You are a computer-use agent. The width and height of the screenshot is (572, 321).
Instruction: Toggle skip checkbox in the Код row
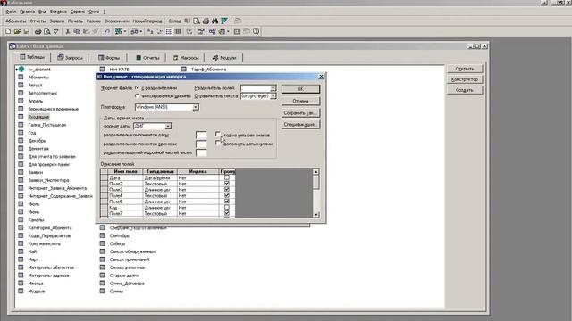(x=226, y=208)
